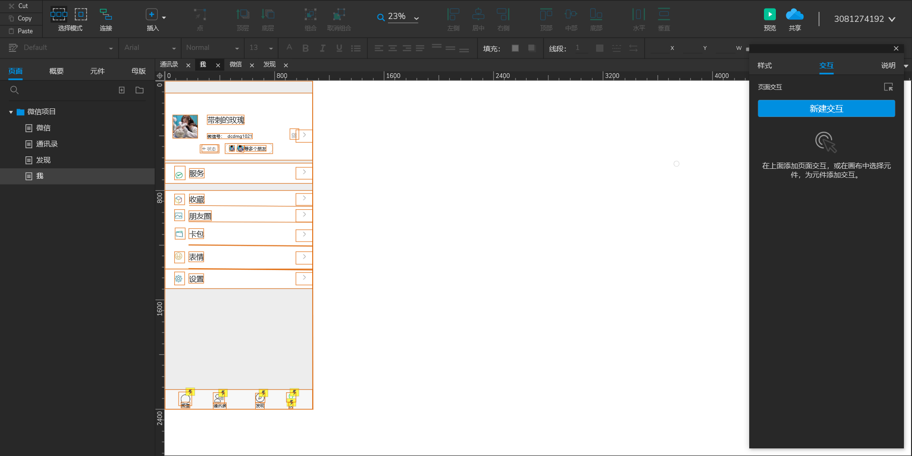Click the first 填充 fill color swatch

[515, 48]
